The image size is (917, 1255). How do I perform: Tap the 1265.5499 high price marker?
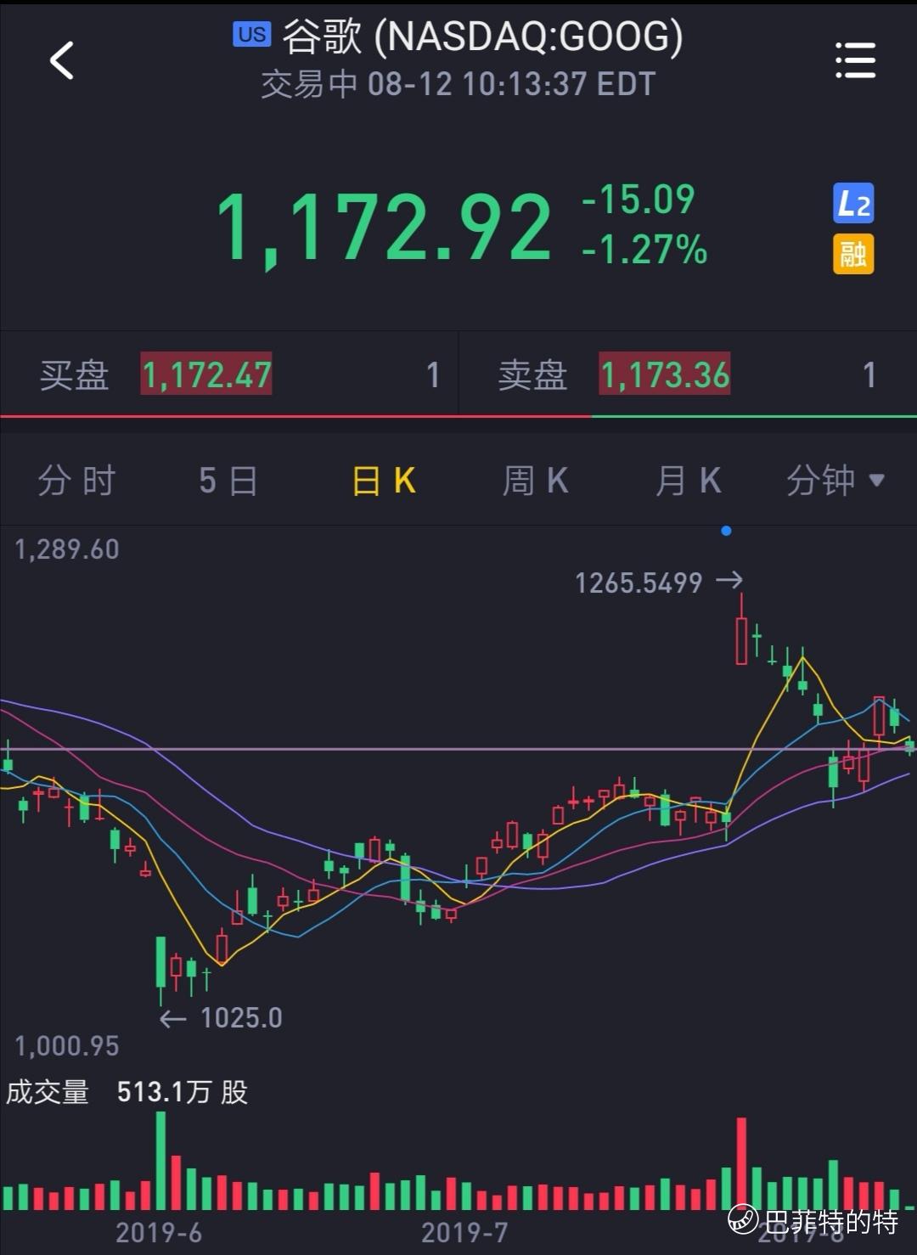tap(639, 582)
